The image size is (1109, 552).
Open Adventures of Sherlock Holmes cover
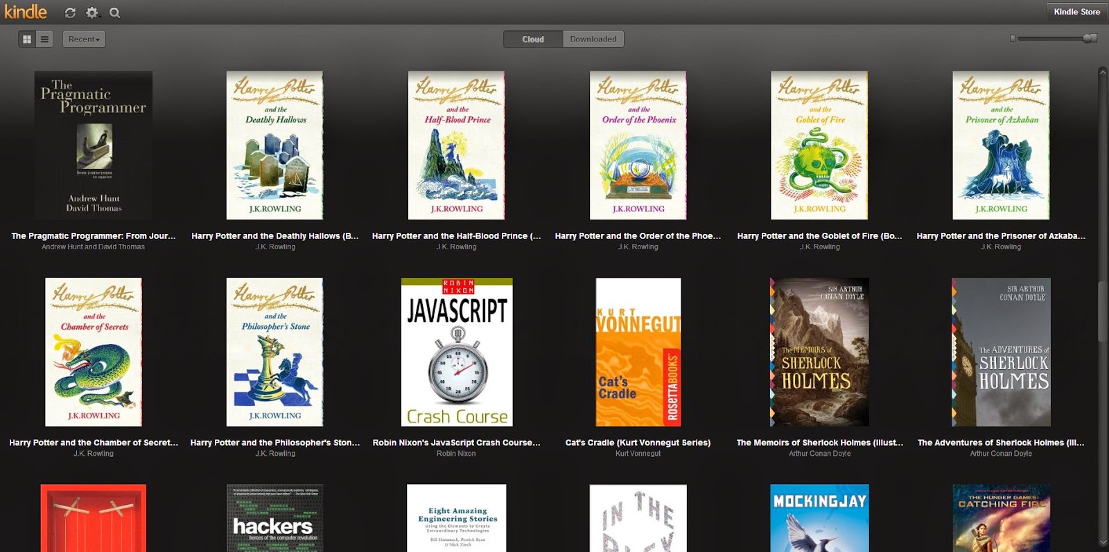[x=1002, y=352]
